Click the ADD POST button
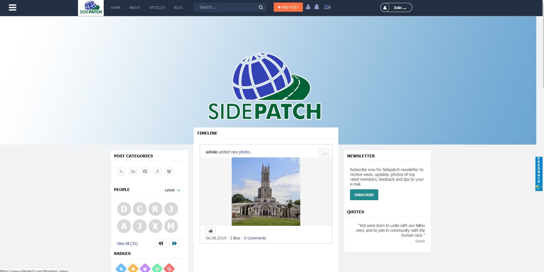This screenshot has width=544, height=272. 288,7
